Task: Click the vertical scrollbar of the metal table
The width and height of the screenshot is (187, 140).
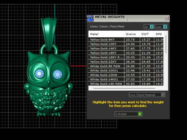Action: (x=166, y=44)
